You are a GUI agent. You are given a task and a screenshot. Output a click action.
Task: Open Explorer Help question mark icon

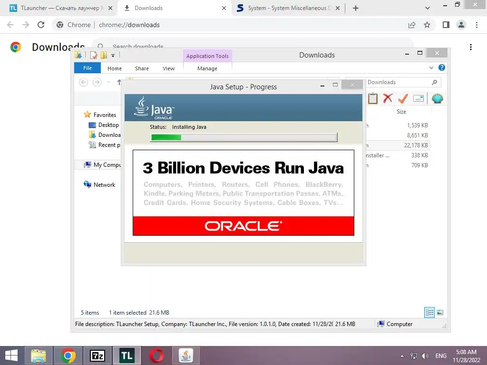(x=441, y=67)
